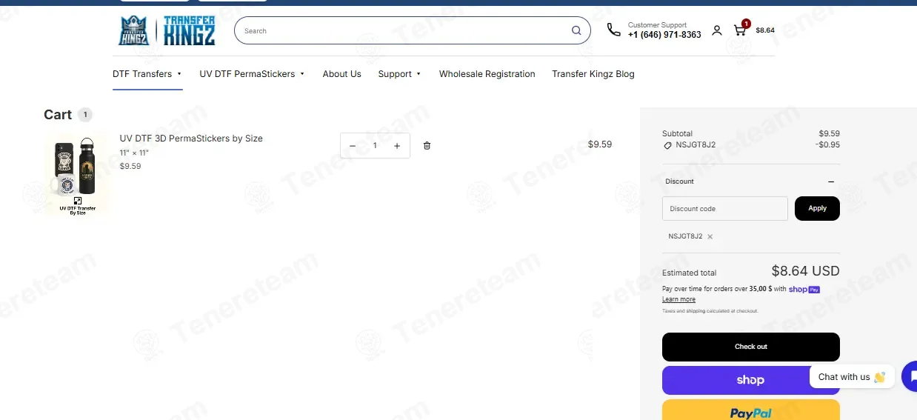Remove item with the trash icon
This screenshot has width=917, height=420.
[427, 145]
